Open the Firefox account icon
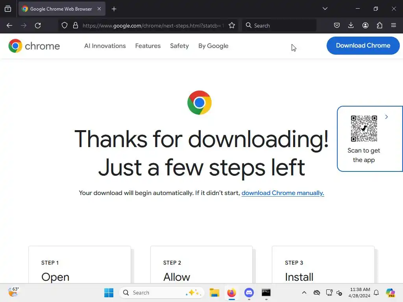Viewport: 403px width, 302px height. pyautogui.click(x=365, y=26)
